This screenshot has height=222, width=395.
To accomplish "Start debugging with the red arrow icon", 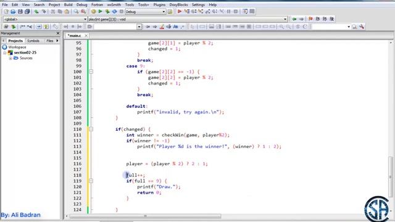I will (x=180, y=12).
